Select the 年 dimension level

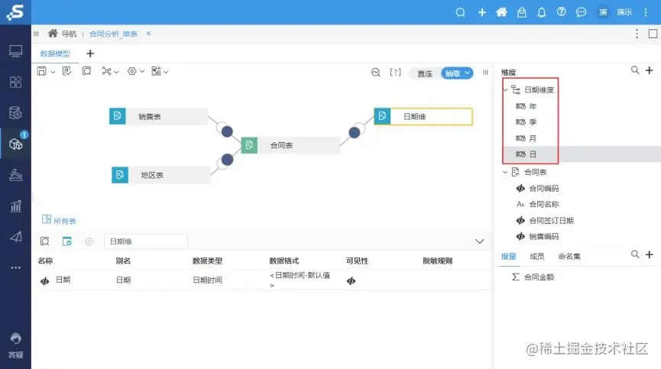(533, 106)
